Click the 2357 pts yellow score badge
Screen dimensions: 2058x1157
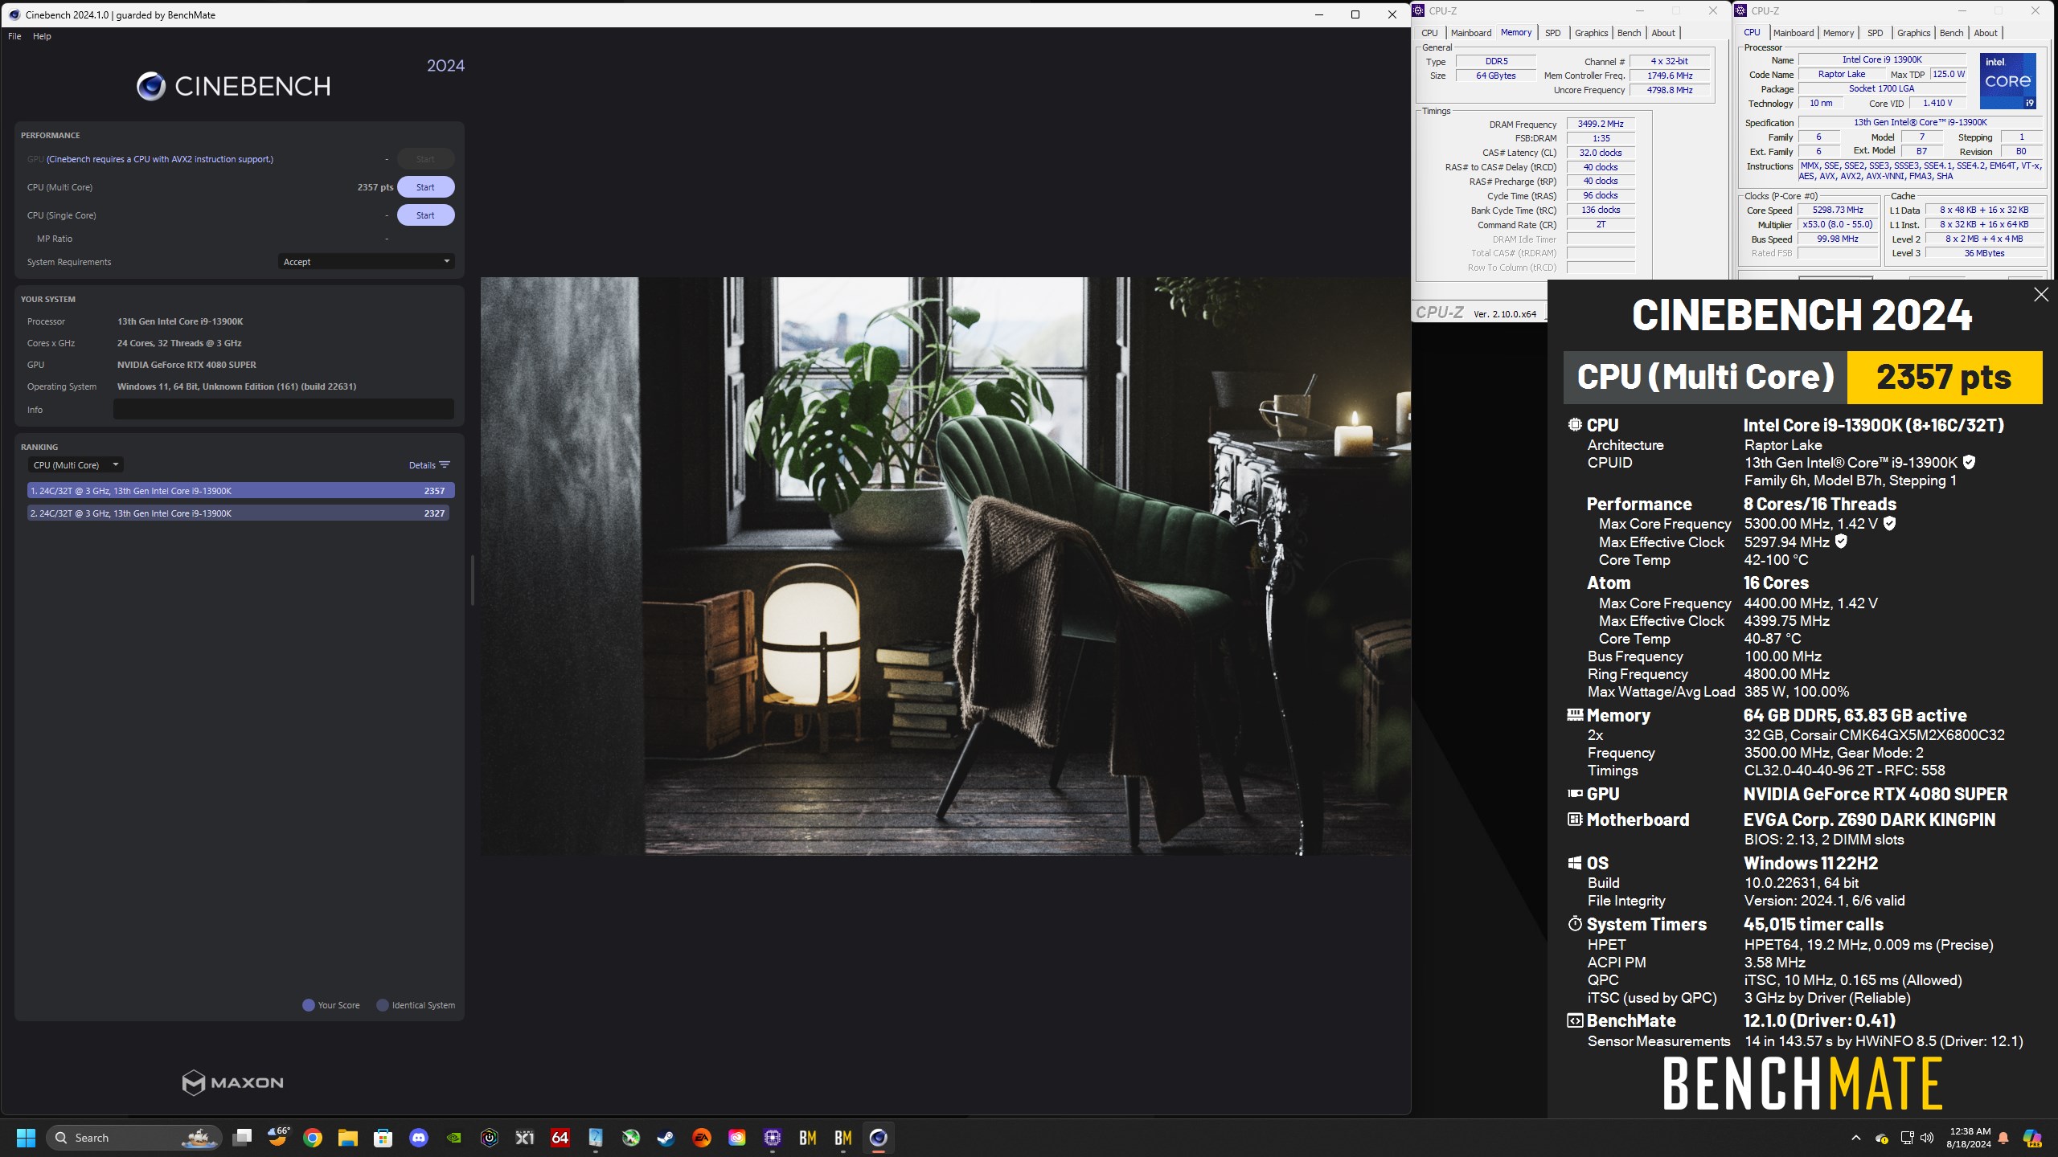[1944, 377]
